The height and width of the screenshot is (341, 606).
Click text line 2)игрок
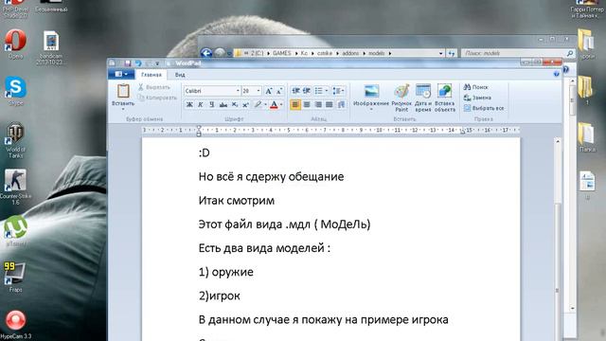click(x=219, y=296)
